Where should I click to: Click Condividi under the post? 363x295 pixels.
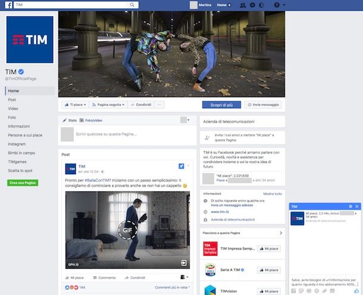[x=135, y=277]
